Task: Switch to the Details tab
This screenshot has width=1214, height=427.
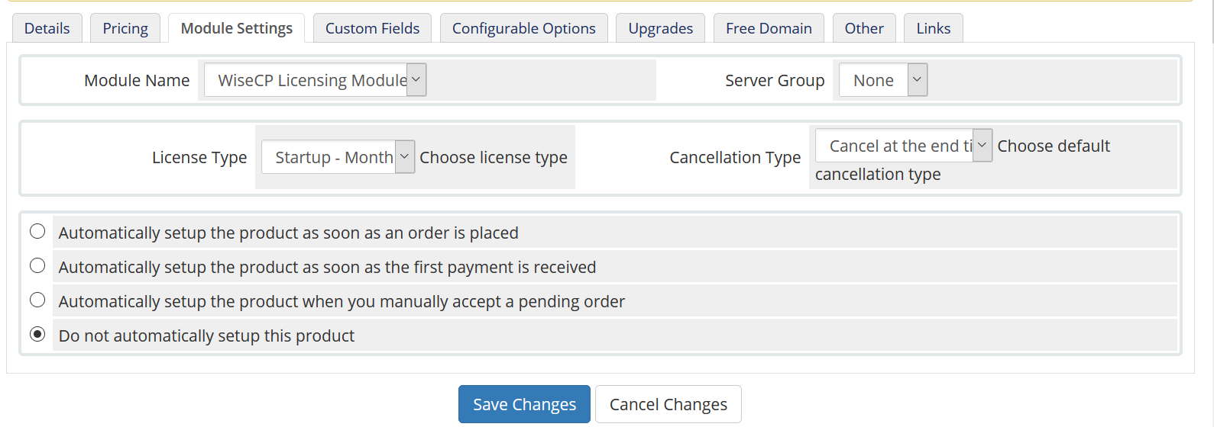Action: click(47, 28)
